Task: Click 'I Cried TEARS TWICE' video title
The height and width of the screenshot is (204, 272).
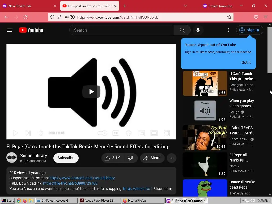Action: pos(242,130)
